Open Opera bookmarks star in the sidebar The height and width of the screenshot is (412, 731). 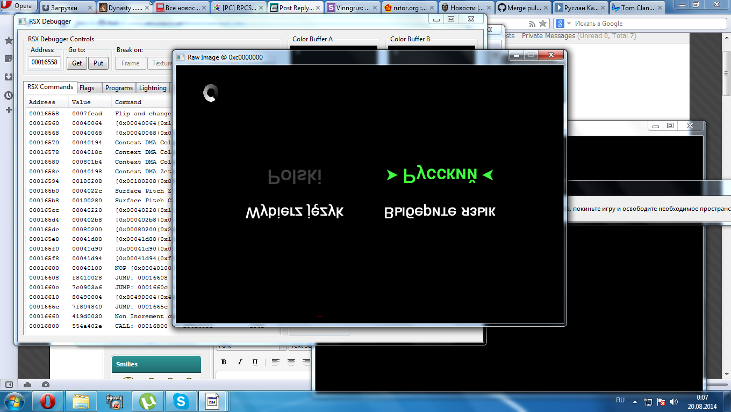pyautogui.click(x=9, y=41)
